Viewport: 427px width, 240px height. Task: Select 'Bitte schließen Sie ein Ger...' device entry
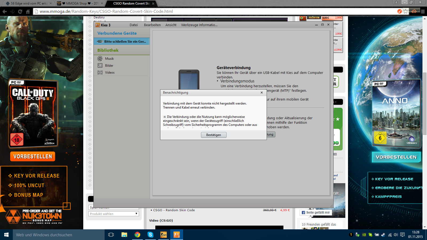point(122,42)
